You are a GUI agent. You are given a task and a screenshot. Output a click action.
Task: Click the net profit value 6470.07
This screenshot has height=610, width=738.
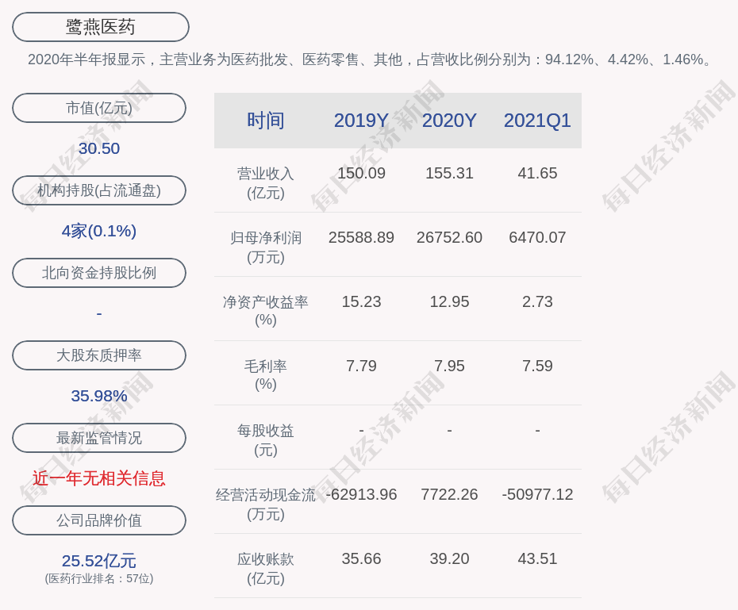537,237
